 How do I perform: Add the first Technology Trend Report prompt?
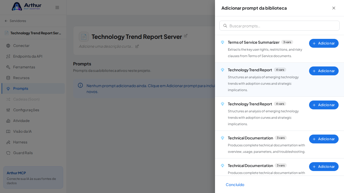[x=324, y=71]
